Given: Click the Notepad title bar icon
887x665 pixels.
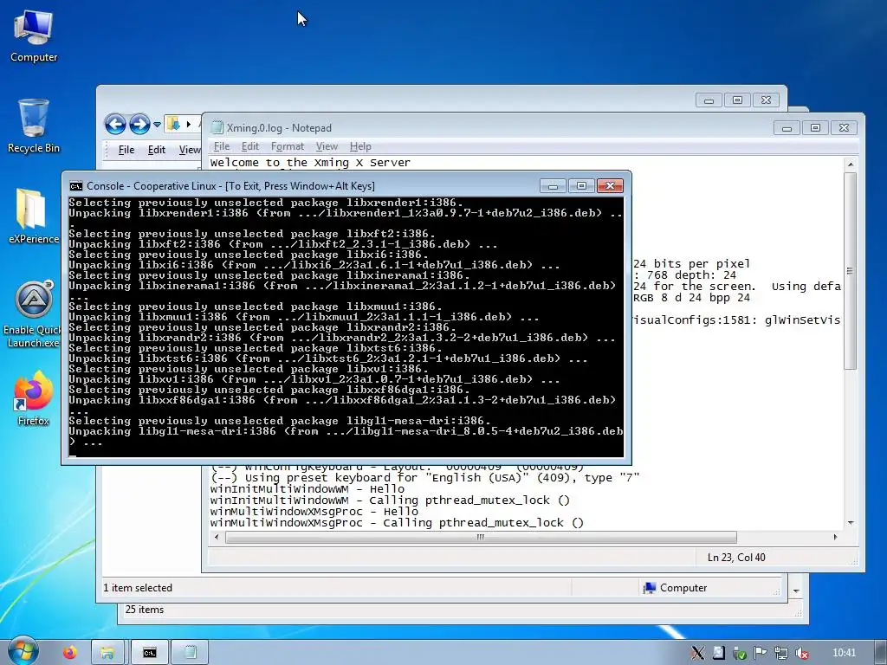Looking at the screenshot, I should coord(217,128).
